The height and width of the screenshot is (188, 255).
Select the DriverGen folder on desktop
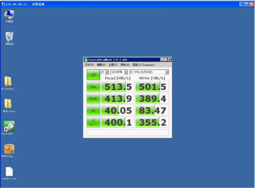pyautogui.click(x=8, y=83)
